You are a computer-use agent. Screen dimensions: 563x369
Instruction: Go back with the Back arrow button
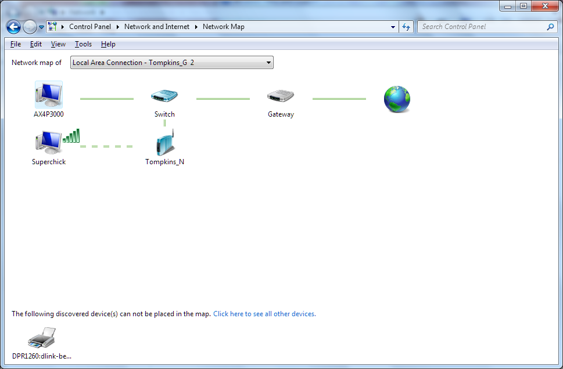pos(13,27)
